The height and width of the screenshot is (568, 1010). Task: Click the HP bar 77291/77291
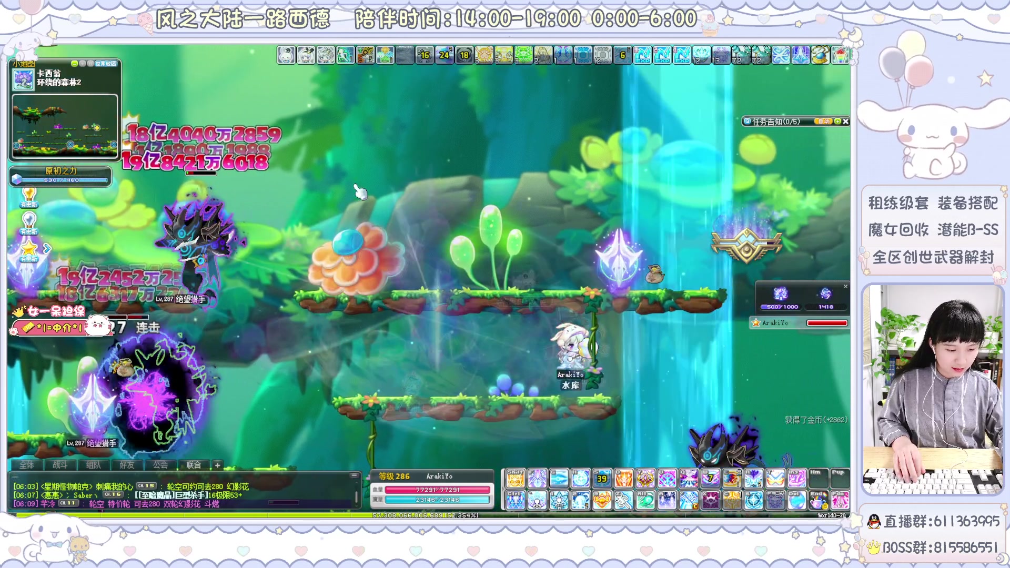438,490
